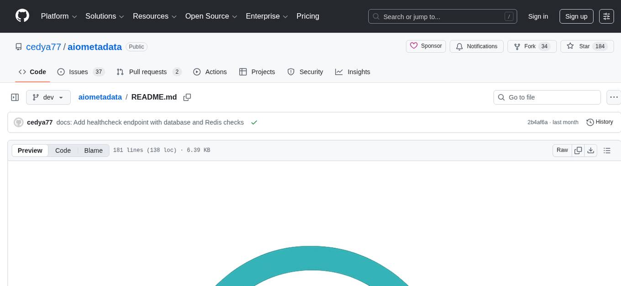Viewport: 621px width, 286px height.
Task: Open the dev branch selector dropdown
Action: tap(48, 97)
